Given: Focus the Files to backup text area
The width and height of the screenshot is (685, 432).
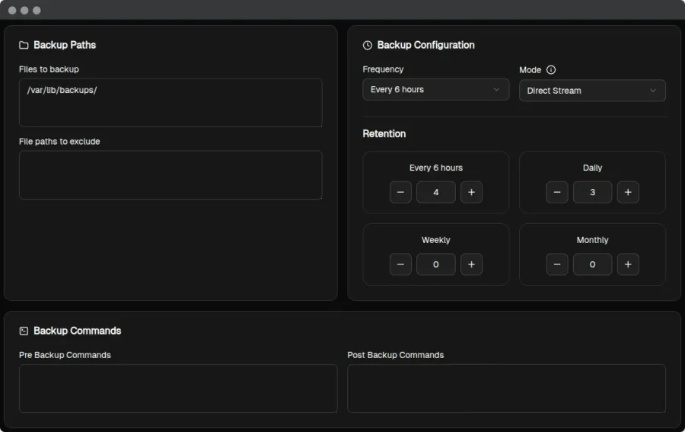Looking at the screenshot, I should tap(170, 102).
